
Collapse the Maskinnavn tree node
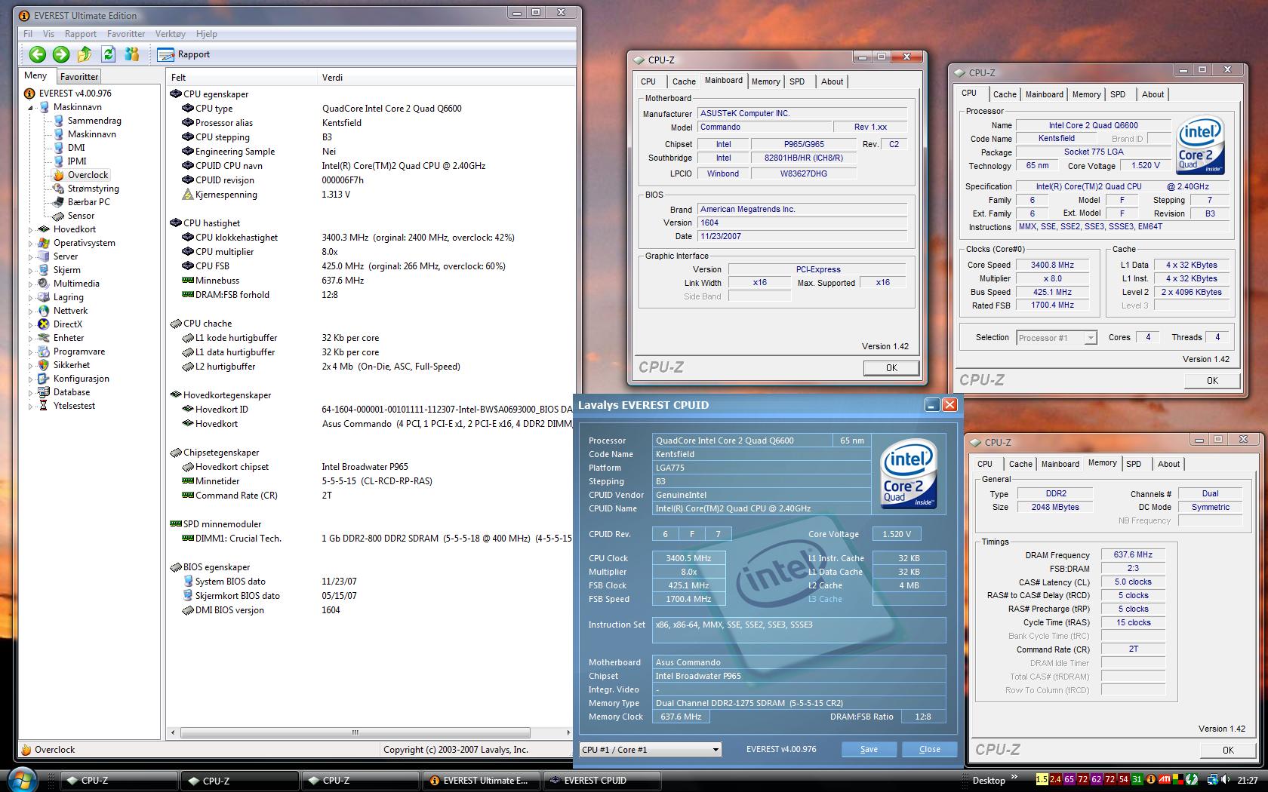(x=32, y=108)
